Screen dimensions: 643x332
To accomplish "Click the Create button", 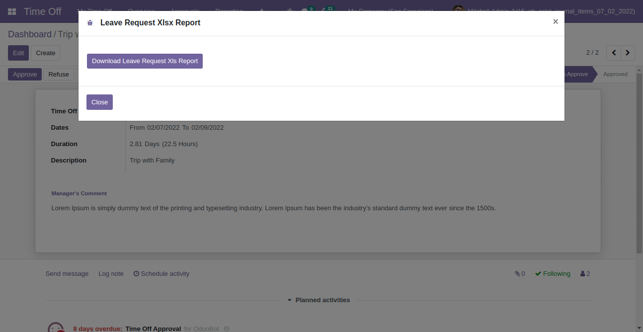I will click(46, 53).
